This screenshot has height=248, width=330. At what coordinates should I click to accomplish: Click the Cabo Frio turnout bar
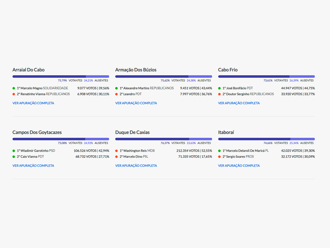tap(266, 76)
